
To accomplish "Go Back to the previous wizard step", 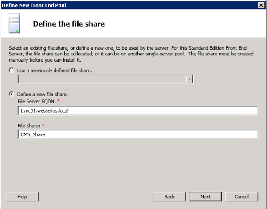I will click(x=169, y=197).
